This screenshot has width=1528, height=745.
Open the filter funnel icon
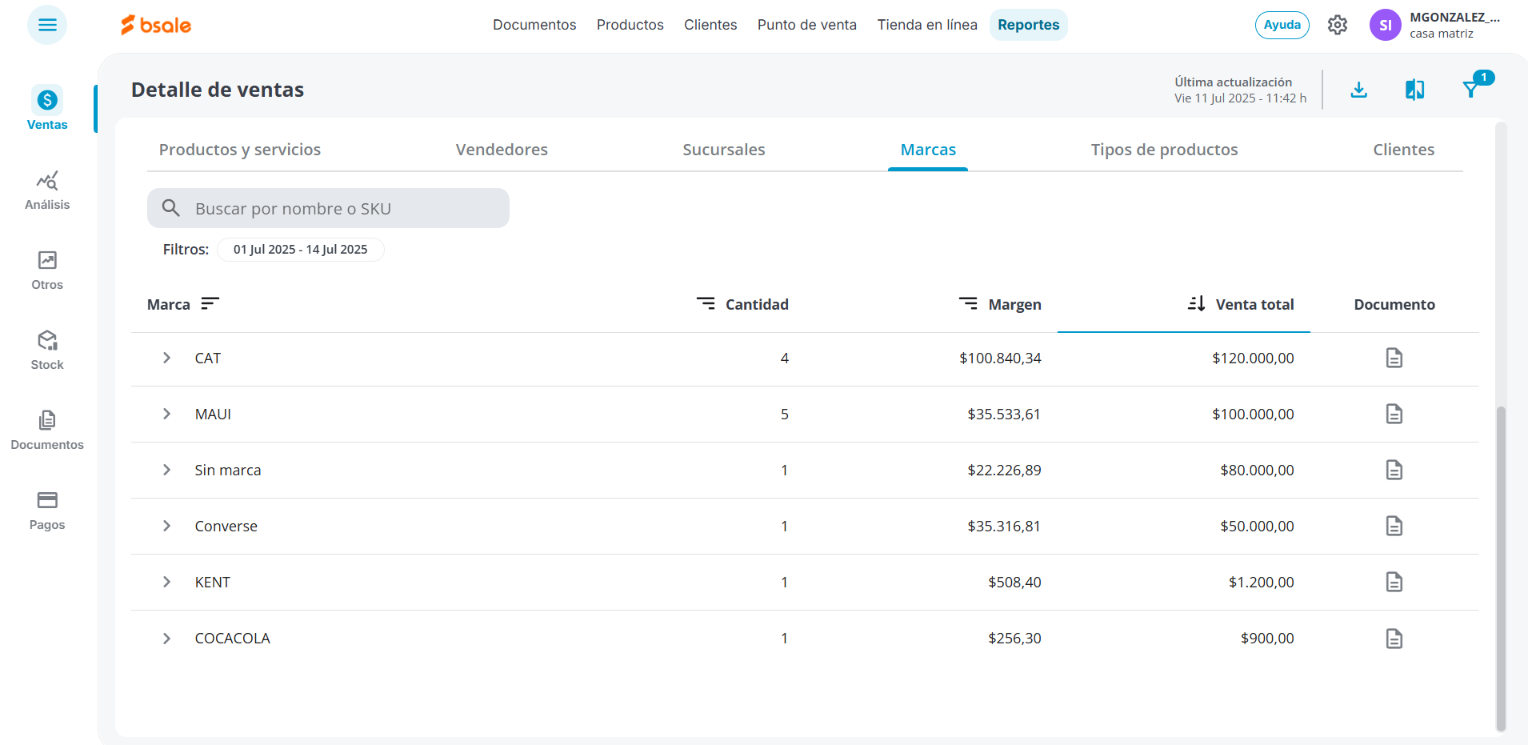1470,90
